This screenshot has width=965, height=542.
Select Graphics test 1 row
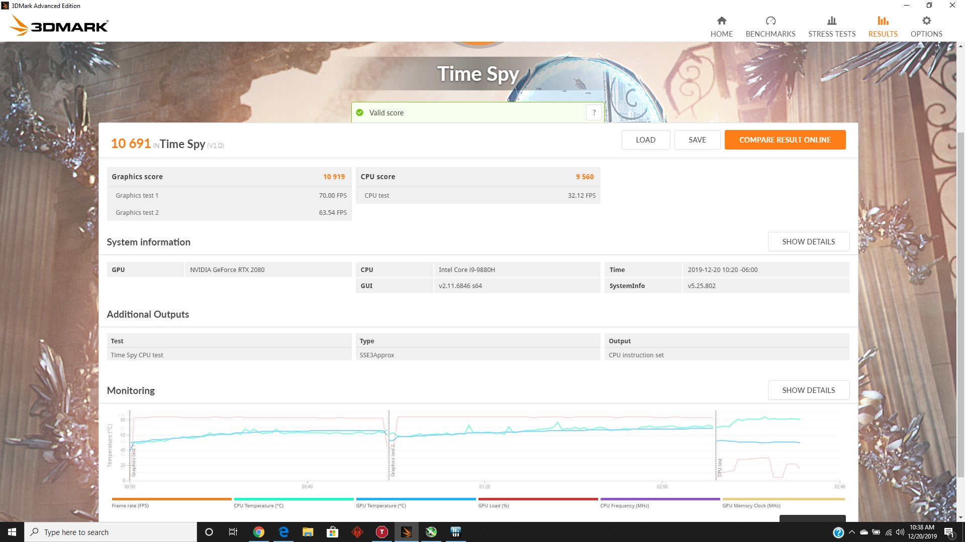pyautogui.click(x=229, y=195)
